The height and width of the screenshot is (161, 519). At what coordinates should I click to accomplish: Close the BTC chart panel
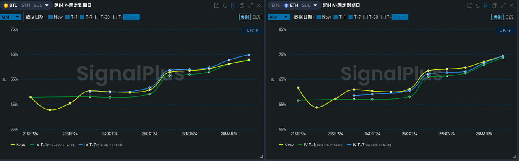[x=258, y=6]
